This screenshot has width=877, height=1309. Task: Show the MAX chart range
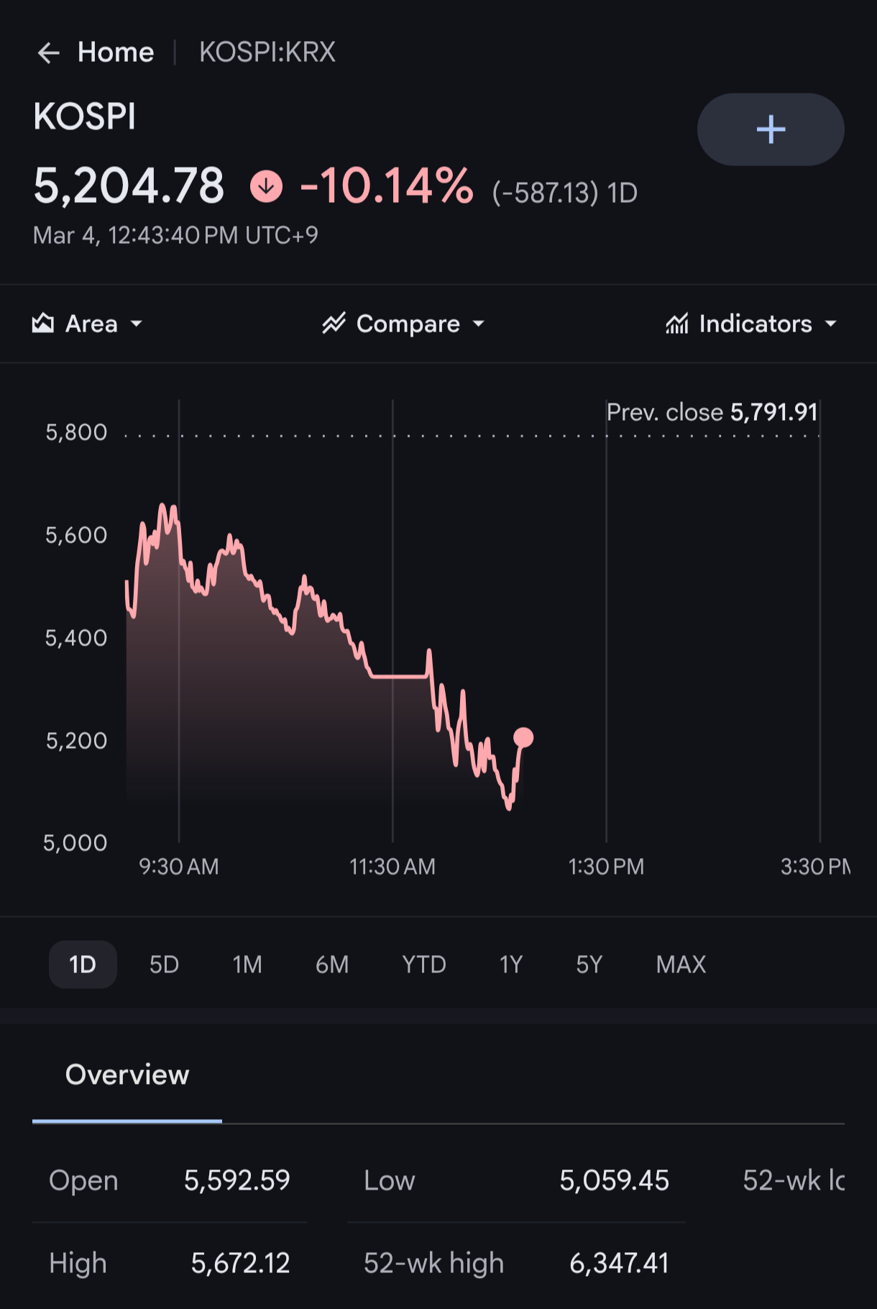681,964
